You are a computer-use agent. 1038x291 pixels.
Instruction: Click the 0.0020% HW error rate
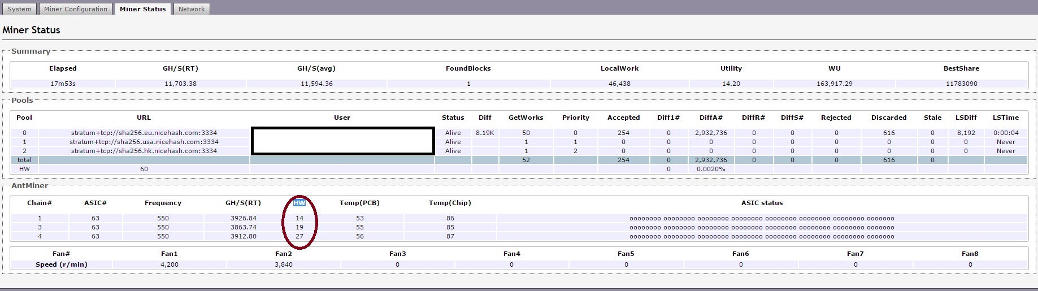pyautogui.click(x=711, y=169)
